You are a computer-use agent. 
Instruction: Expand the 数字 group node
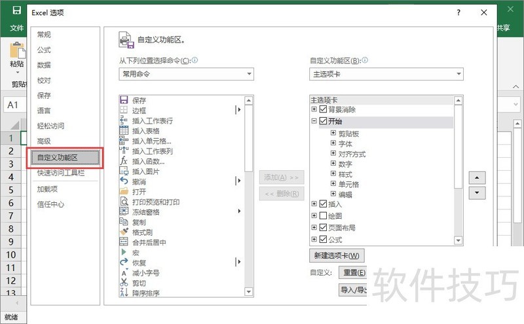[333, 164]
